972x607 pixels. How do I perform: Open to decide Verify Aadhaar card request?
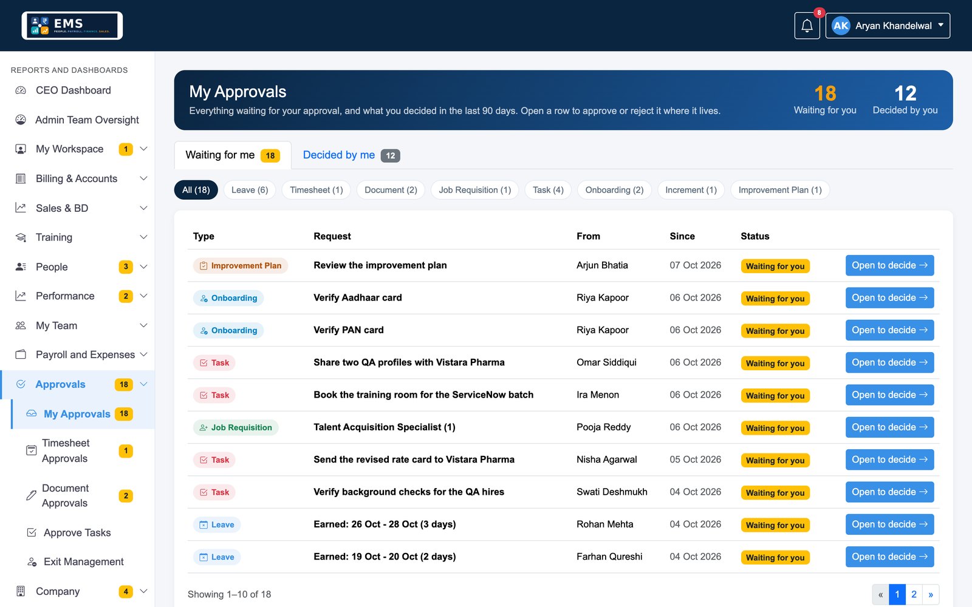pos(889,297)
